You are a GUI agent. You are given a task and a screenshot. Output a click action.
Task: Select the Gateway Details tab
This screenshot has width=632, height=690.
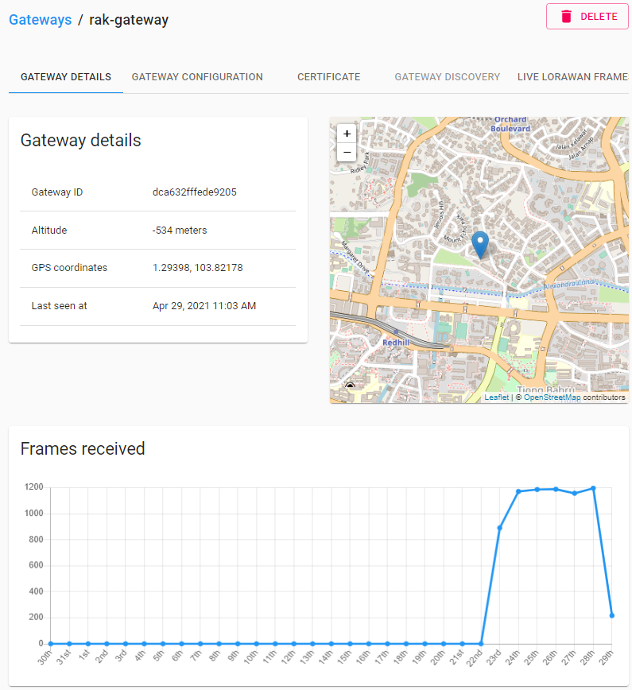65,77
